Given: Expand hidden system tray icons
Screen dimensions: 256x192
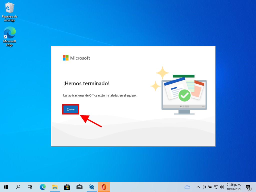Looking at the screenshot, I should [x=198, y=187].
